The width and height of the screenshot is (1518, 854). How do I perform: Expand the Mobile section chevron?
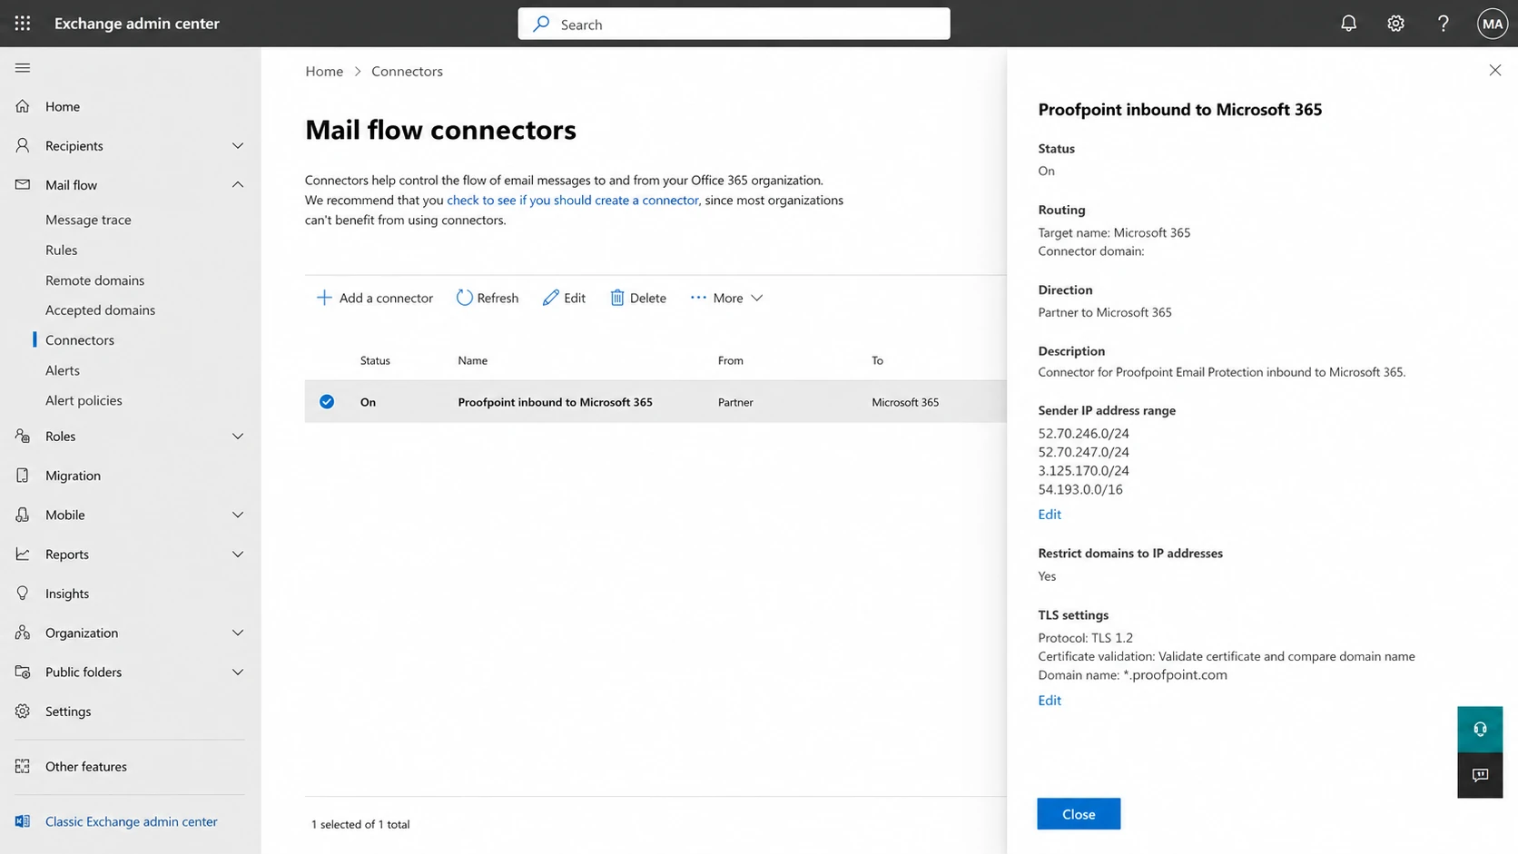click(x=237, y=515)
